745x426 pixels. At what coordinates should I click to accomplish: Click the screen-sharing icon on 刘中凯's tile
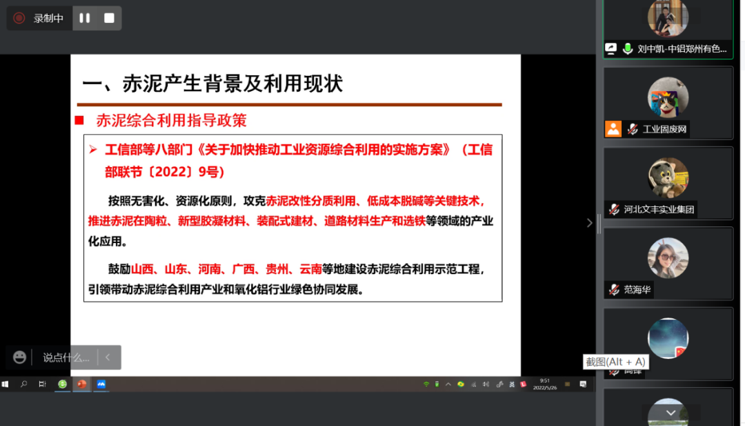coord(611,49)
